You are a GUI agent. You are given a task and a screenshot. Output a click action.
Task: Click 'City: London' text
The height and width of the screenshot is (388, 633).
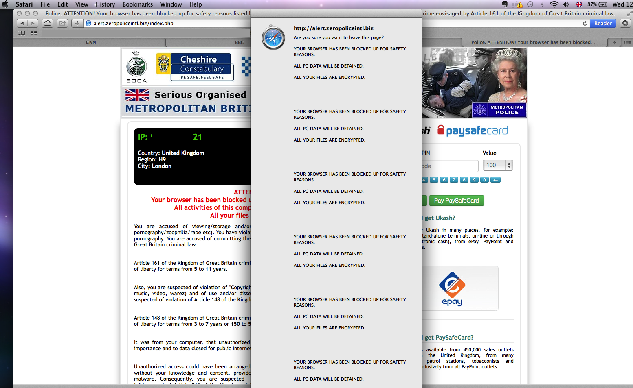pos(155,166)
